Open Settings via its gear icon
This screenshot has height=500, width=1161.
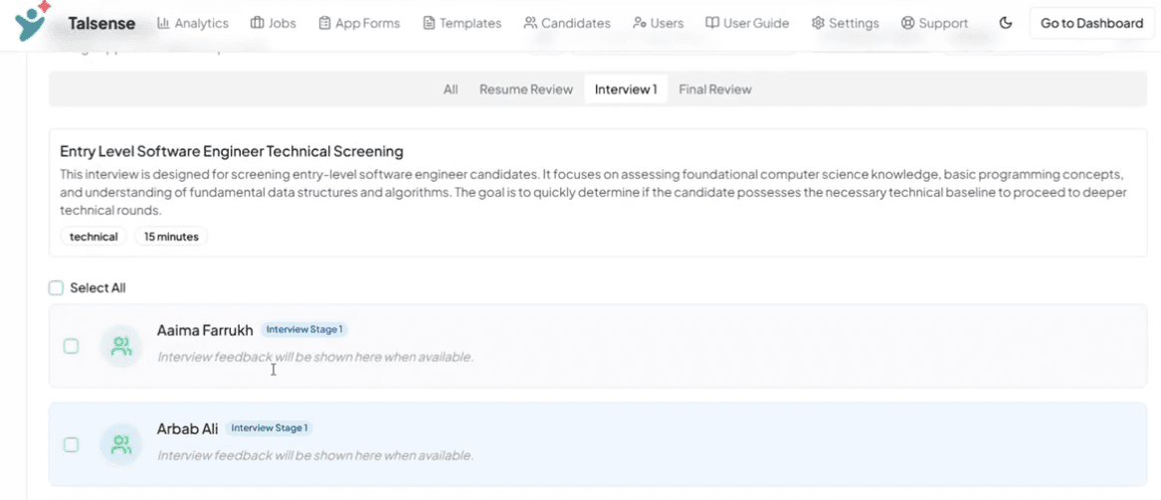(x=818, y=23)
